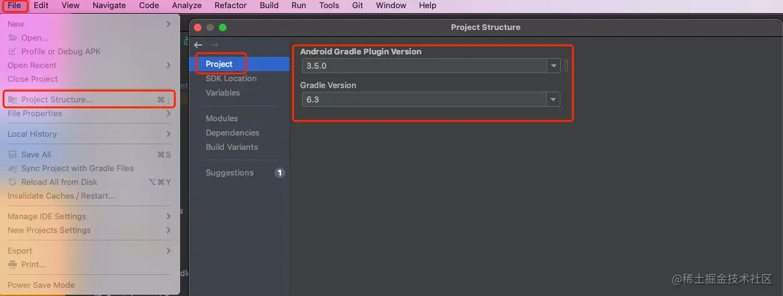Image resolution: width=783 pixels, height=296 pixels.
Task: Click the folder icon beside Open...
Action: (x=13, y=37)
